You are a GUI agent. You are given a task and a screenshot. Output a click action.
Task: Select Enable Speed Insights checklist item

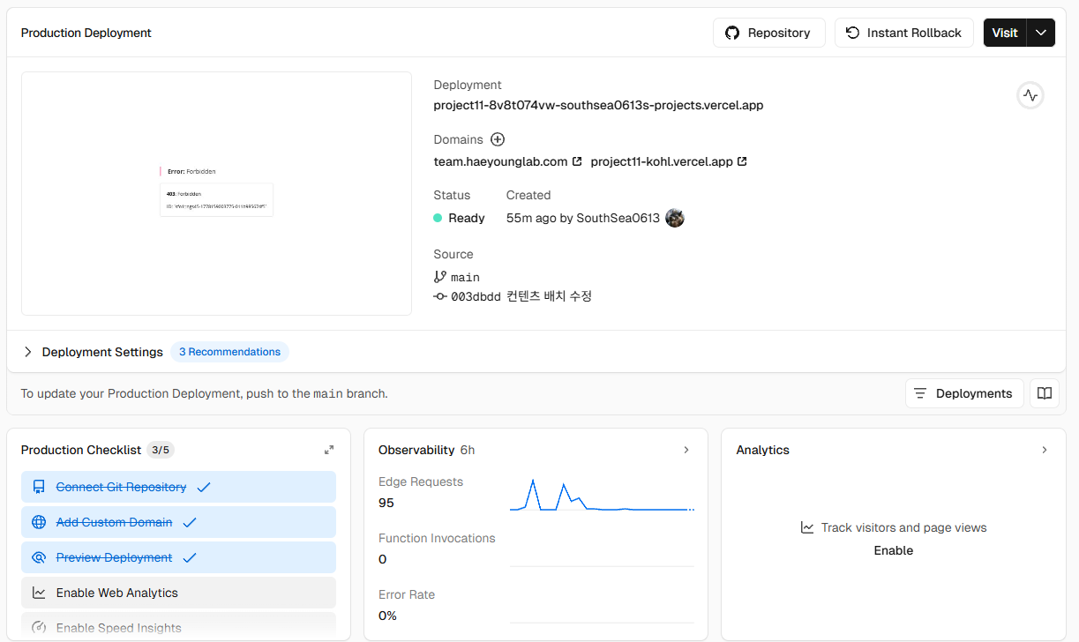click(x=178, y=626)
